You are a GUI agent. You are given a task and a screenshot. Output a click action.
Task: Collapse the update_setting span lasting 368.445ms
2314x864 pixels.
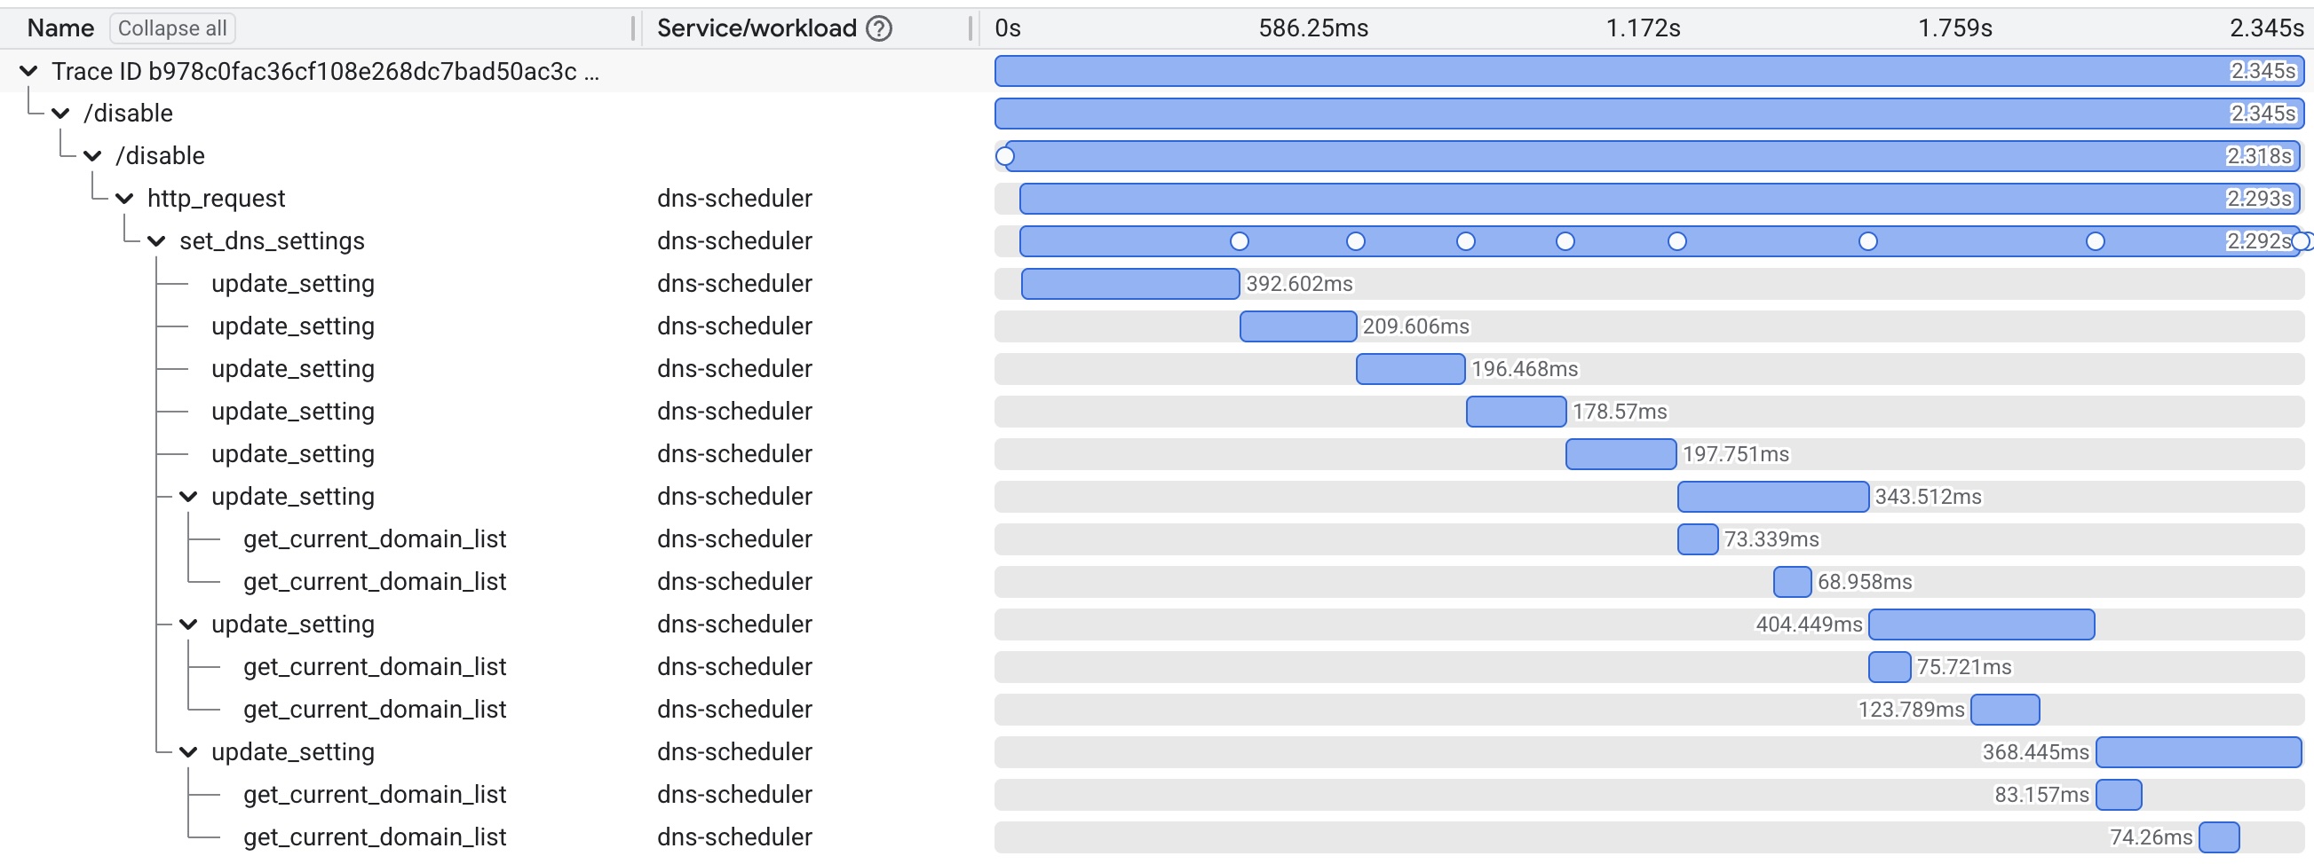point(188,752)
